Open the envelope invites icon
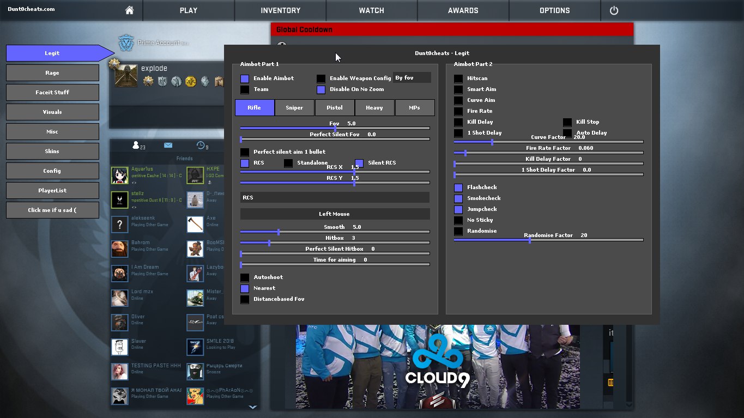Image resolution: width=744 pixels, height=418 pixels. 168,146
